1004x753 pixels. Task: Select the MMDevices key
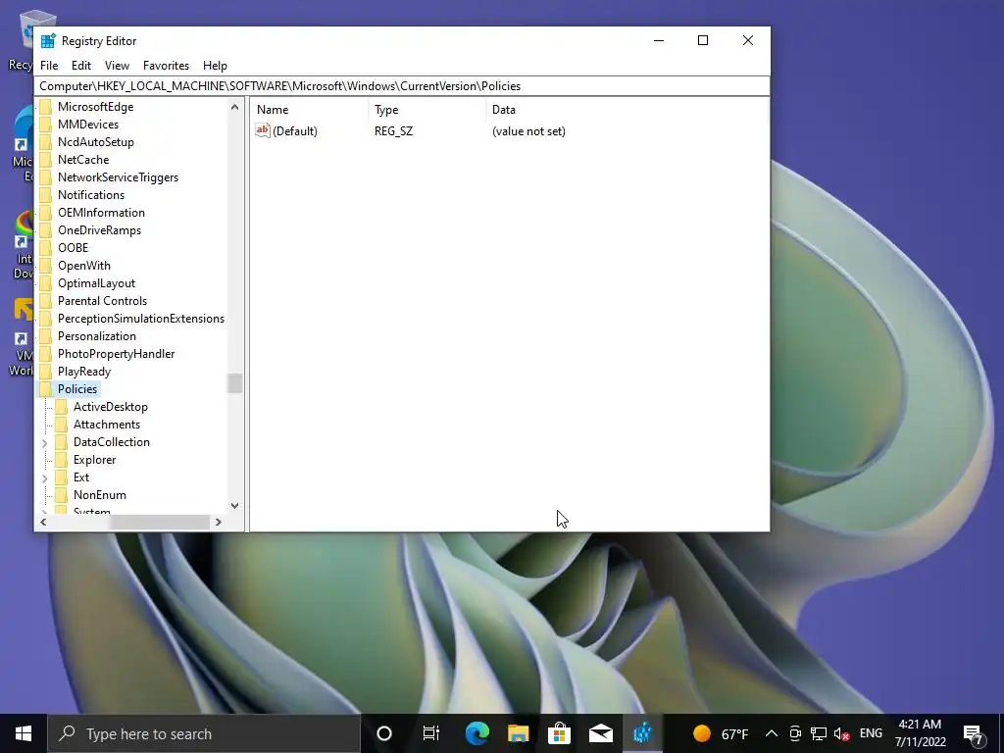tap(88, 125)
